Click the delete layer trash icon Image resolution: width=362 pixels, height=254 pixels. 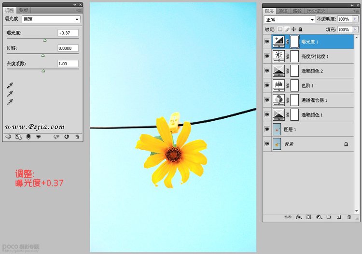(x=349, y=217)
